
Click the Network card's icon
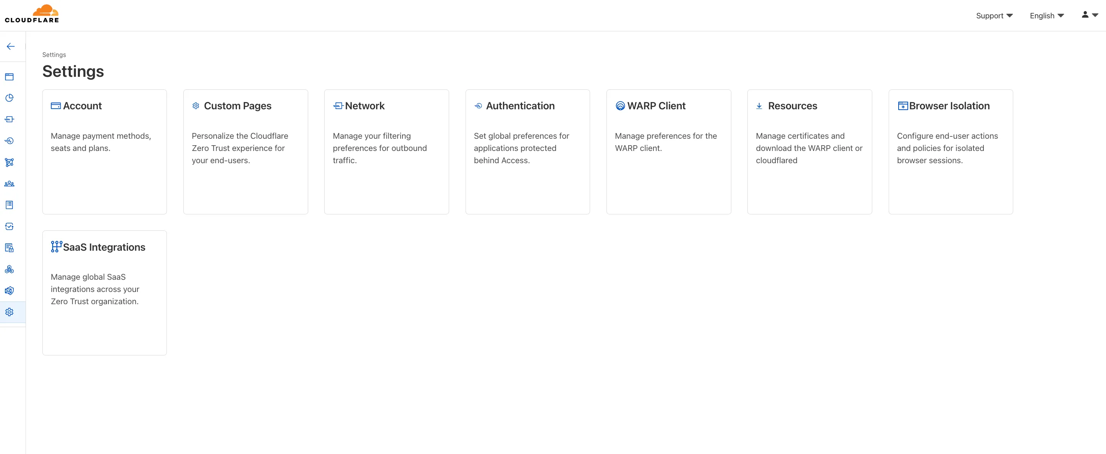click(338, 105)
